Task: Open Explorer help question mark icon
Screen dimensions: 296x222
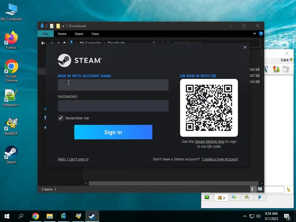Action: click(261, 34)
